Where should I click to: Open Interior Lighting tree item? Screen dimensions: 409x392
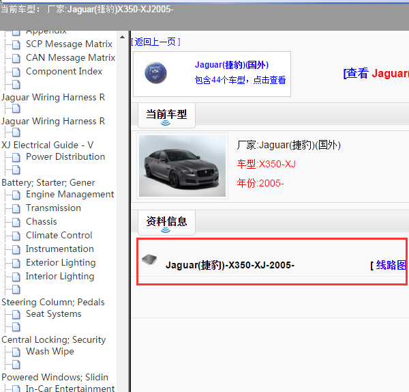click(x=60, y=276)
